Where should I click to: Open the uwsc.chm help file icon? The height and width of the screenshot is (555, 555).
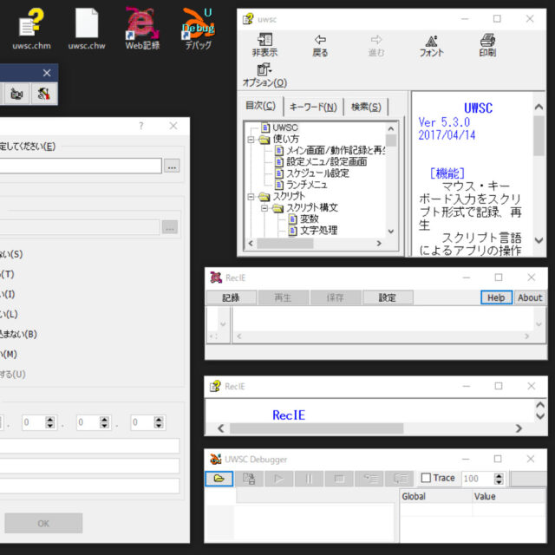coord(31,29)
